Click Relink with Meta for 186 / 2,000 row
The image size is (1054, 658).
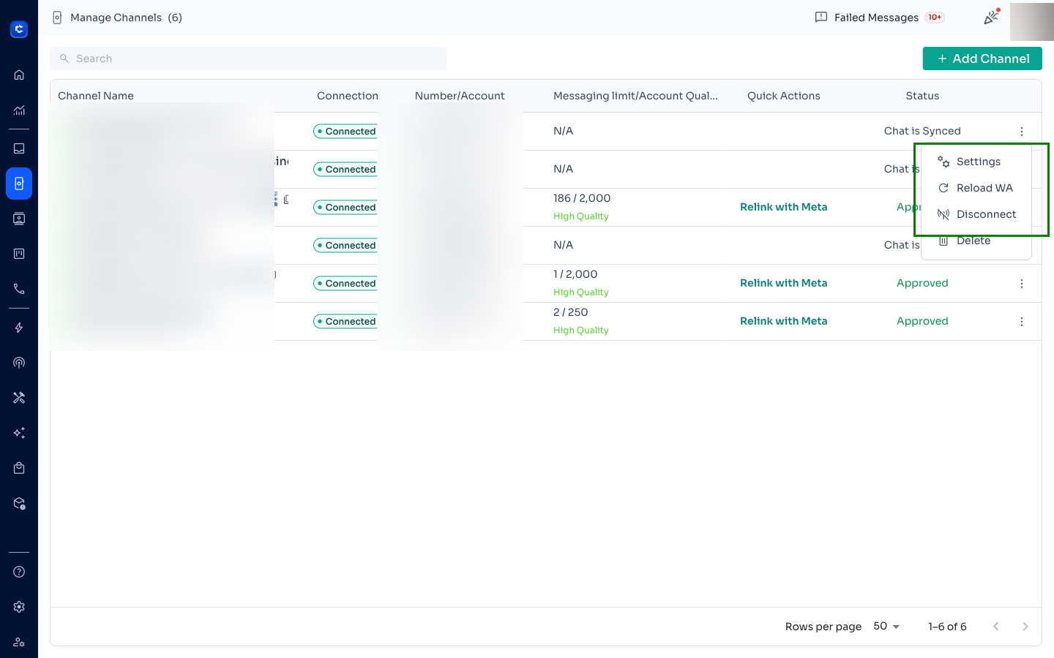pyautogui.click(x=783, y=207)
